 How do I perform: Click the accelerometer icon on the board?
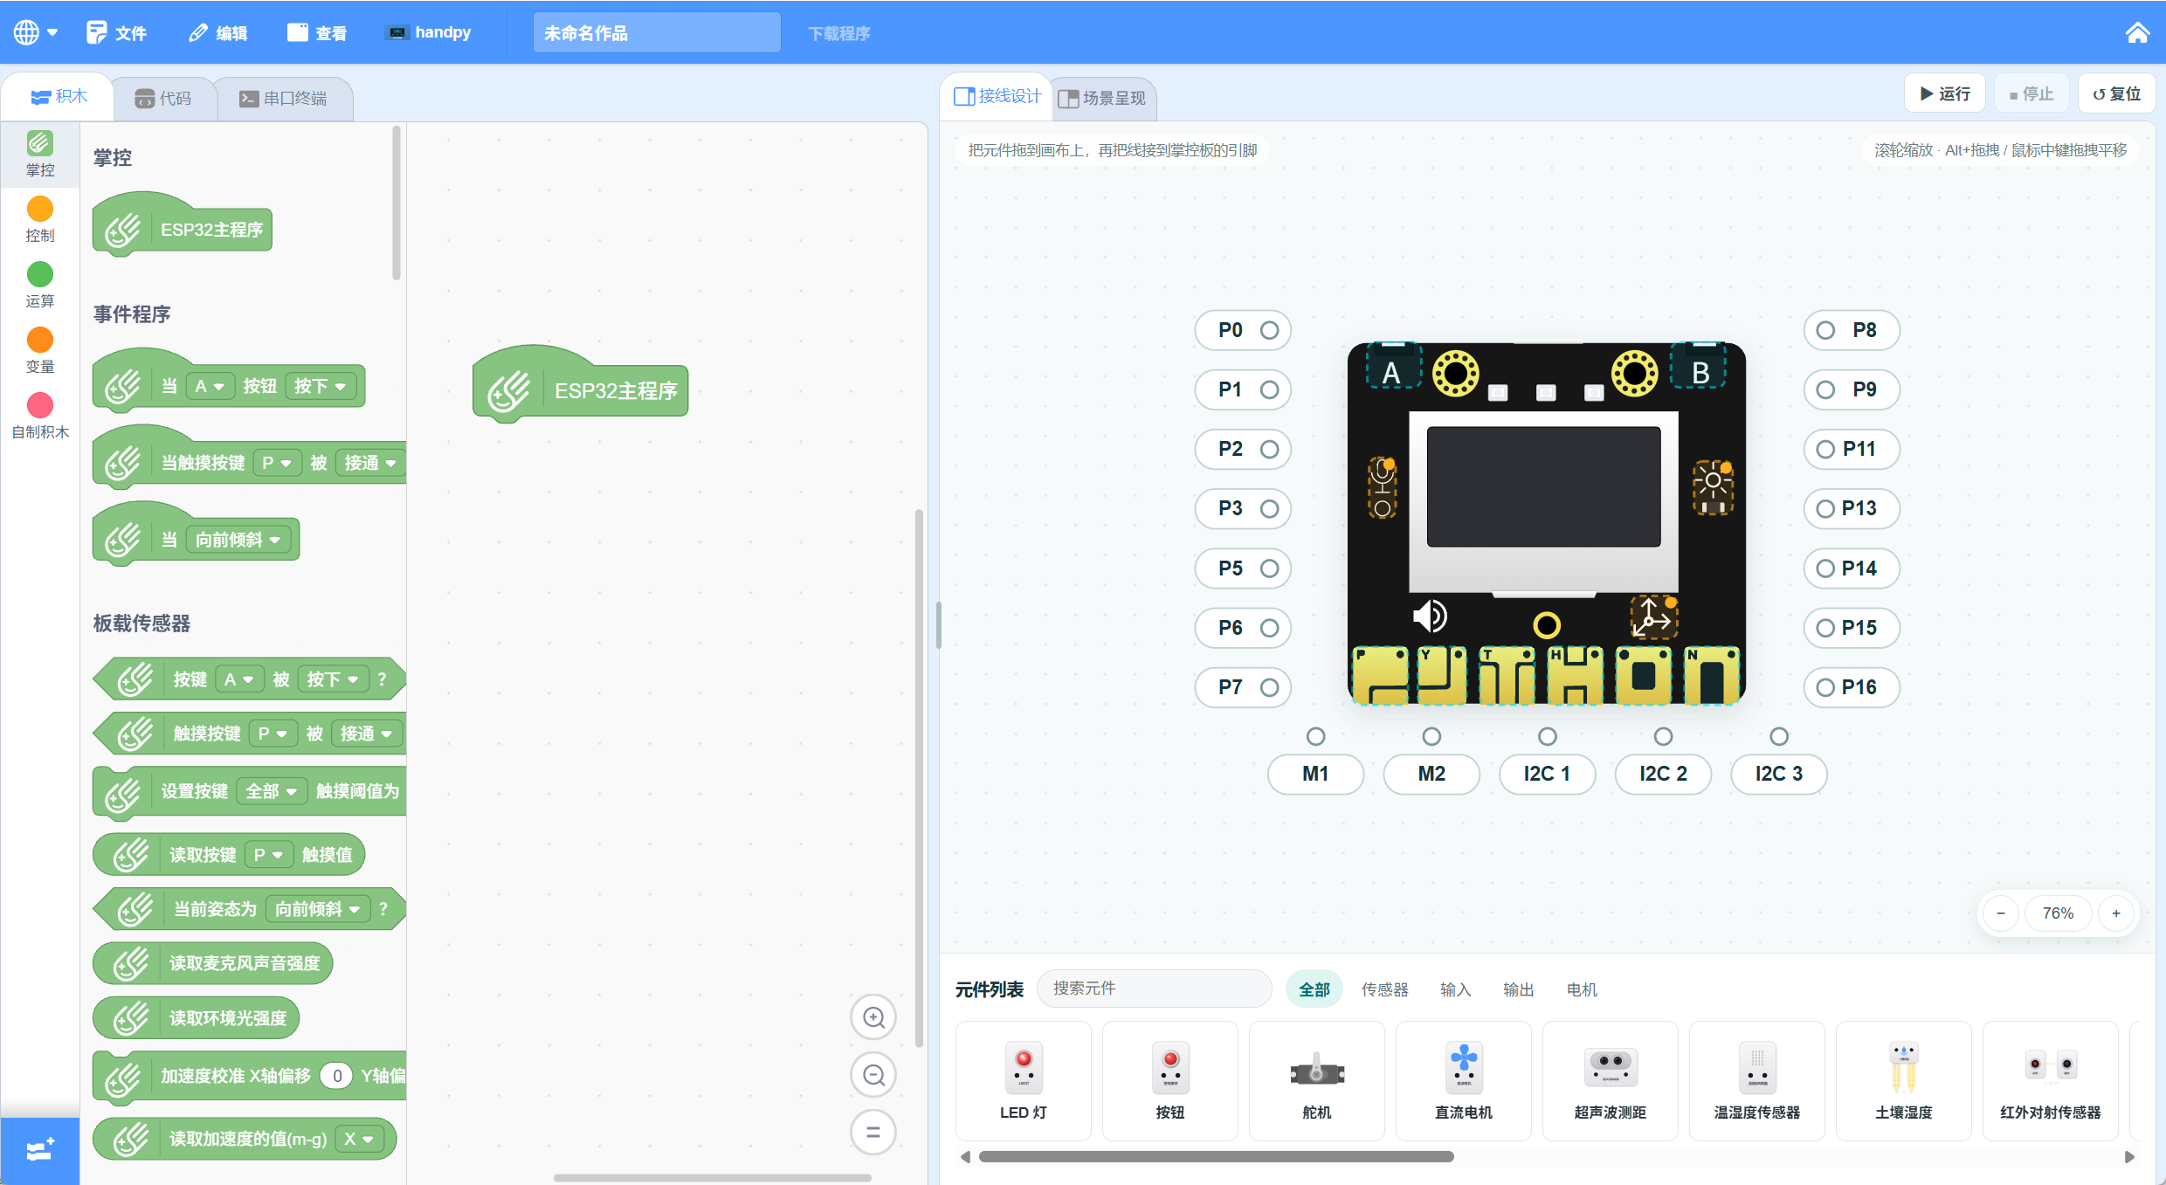1653,617
